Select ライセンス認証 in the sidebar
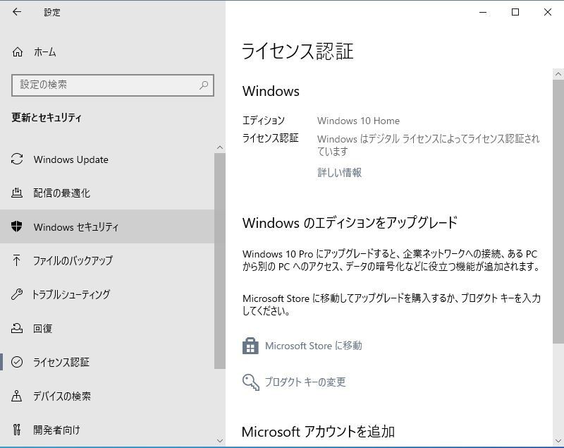The width and height of the screenshot is (564, 448). (x=107, y=362)
